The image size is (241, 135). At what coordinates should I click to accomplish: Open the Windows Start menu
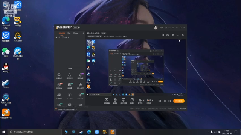coord(4,132)
